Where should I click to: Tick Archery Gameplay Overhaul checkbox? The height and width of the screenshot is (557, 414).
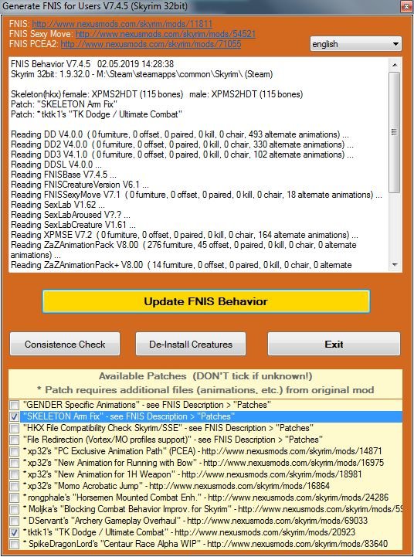click(15, 521)
